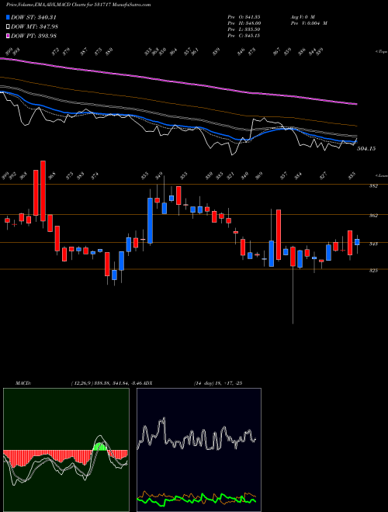Screen dimensions: 388x512
Task: Click the 'MACD:' indicator label
Action: pyautogui.click(x=23, y=382)
